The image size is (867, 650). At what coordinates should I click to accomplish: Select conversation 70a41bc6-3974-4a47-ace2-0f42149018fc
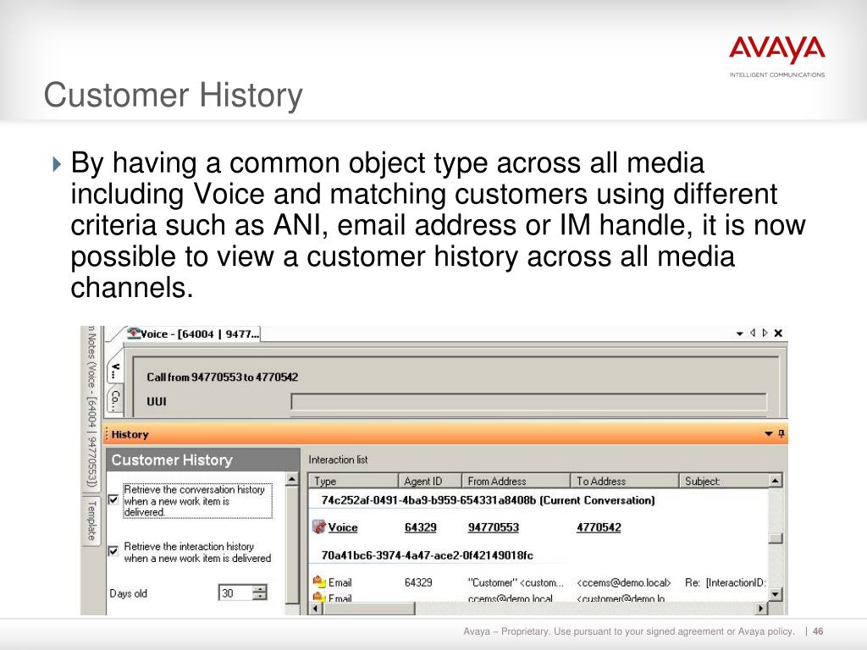tap(427, 555)
